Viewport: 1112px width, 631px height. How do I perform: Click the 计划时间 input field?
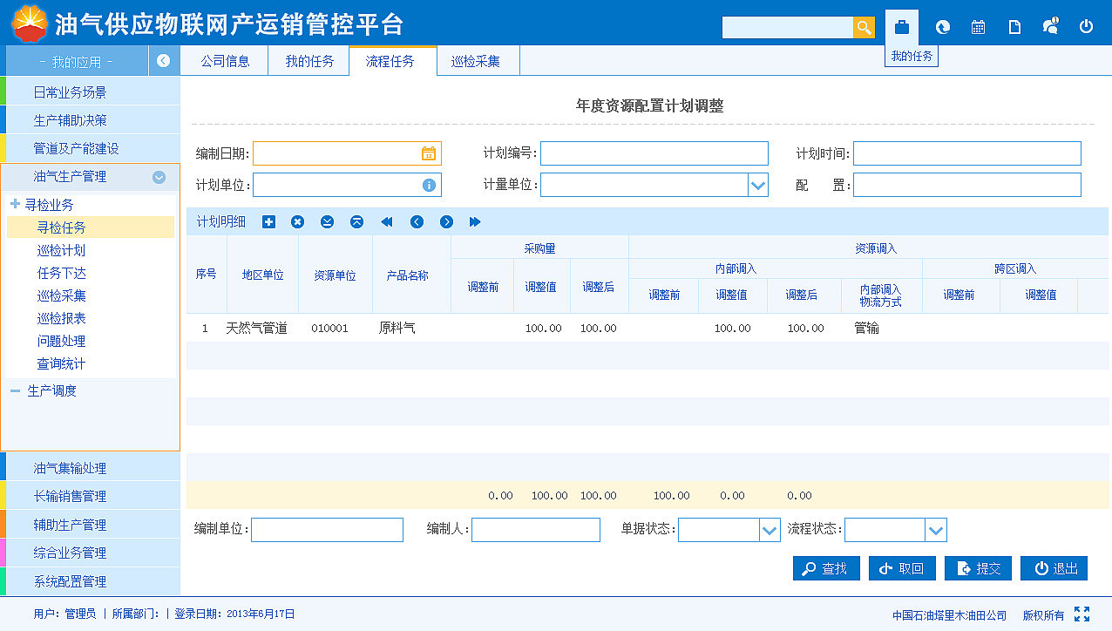coord(967,153)
